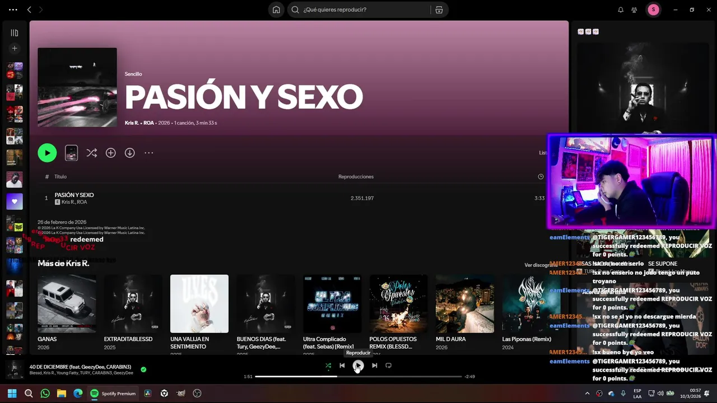717x403 pixels.
Task: Open the EXTRADITABLESSD album card
Action: tap(133, 311)
